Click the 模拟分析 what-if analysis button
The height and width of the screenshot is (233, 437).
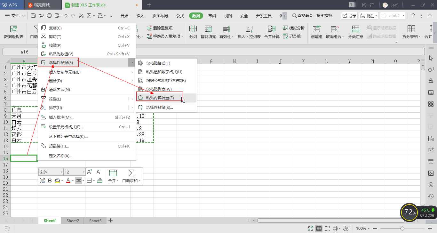pos(294,28)
